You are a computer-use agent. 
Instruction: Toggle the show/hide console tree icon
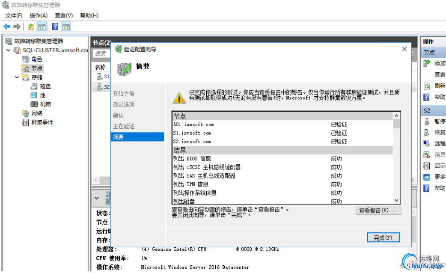(x=42, y=27)
